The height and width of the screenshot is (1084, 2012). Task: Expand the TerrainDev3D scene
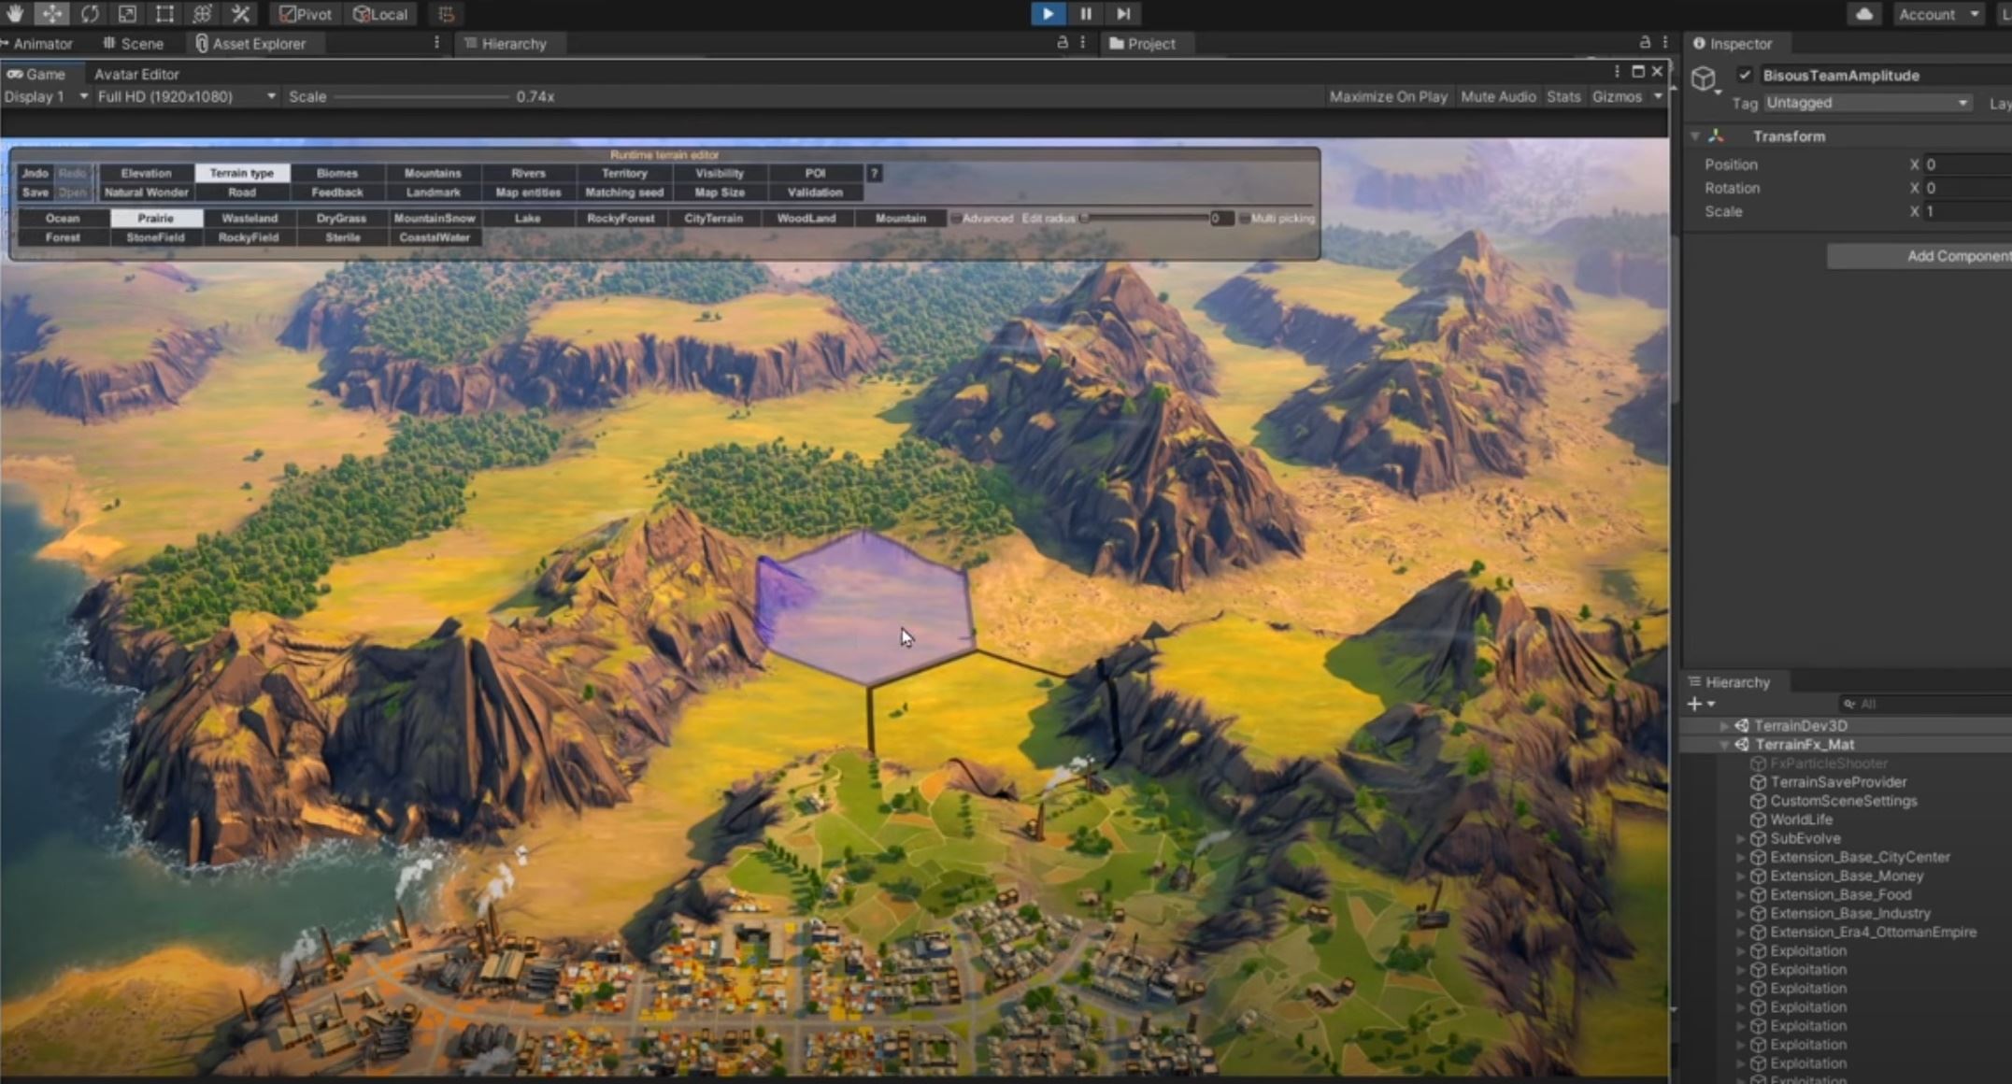click(1724, 726)
